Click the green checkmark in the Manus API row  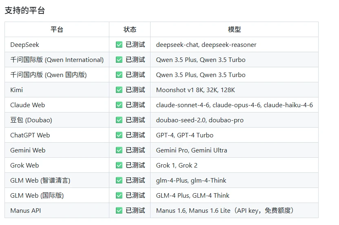click(119, 211)
